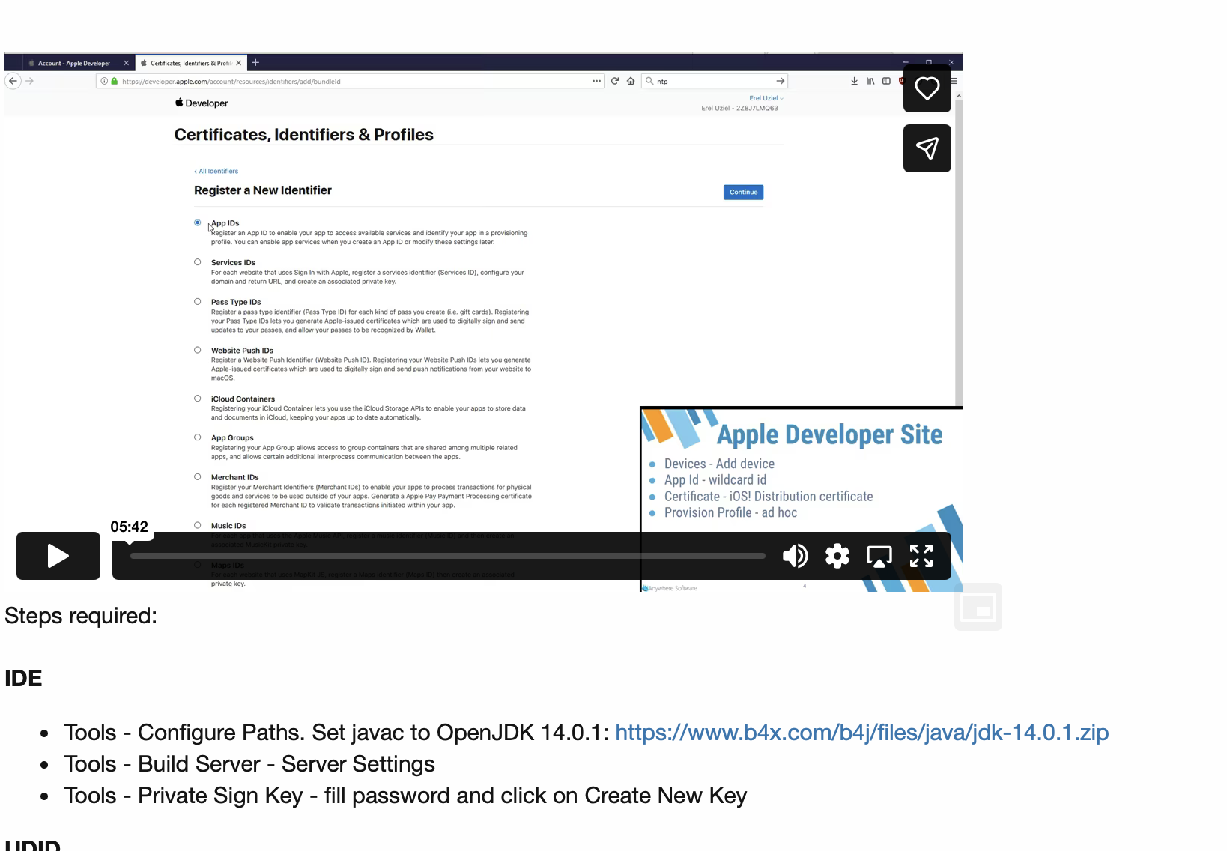The image size is (1227, 851).
Task: Click the 'Certificates, Identifiers & Profiles' page title
Action: (x=304, y=135)
